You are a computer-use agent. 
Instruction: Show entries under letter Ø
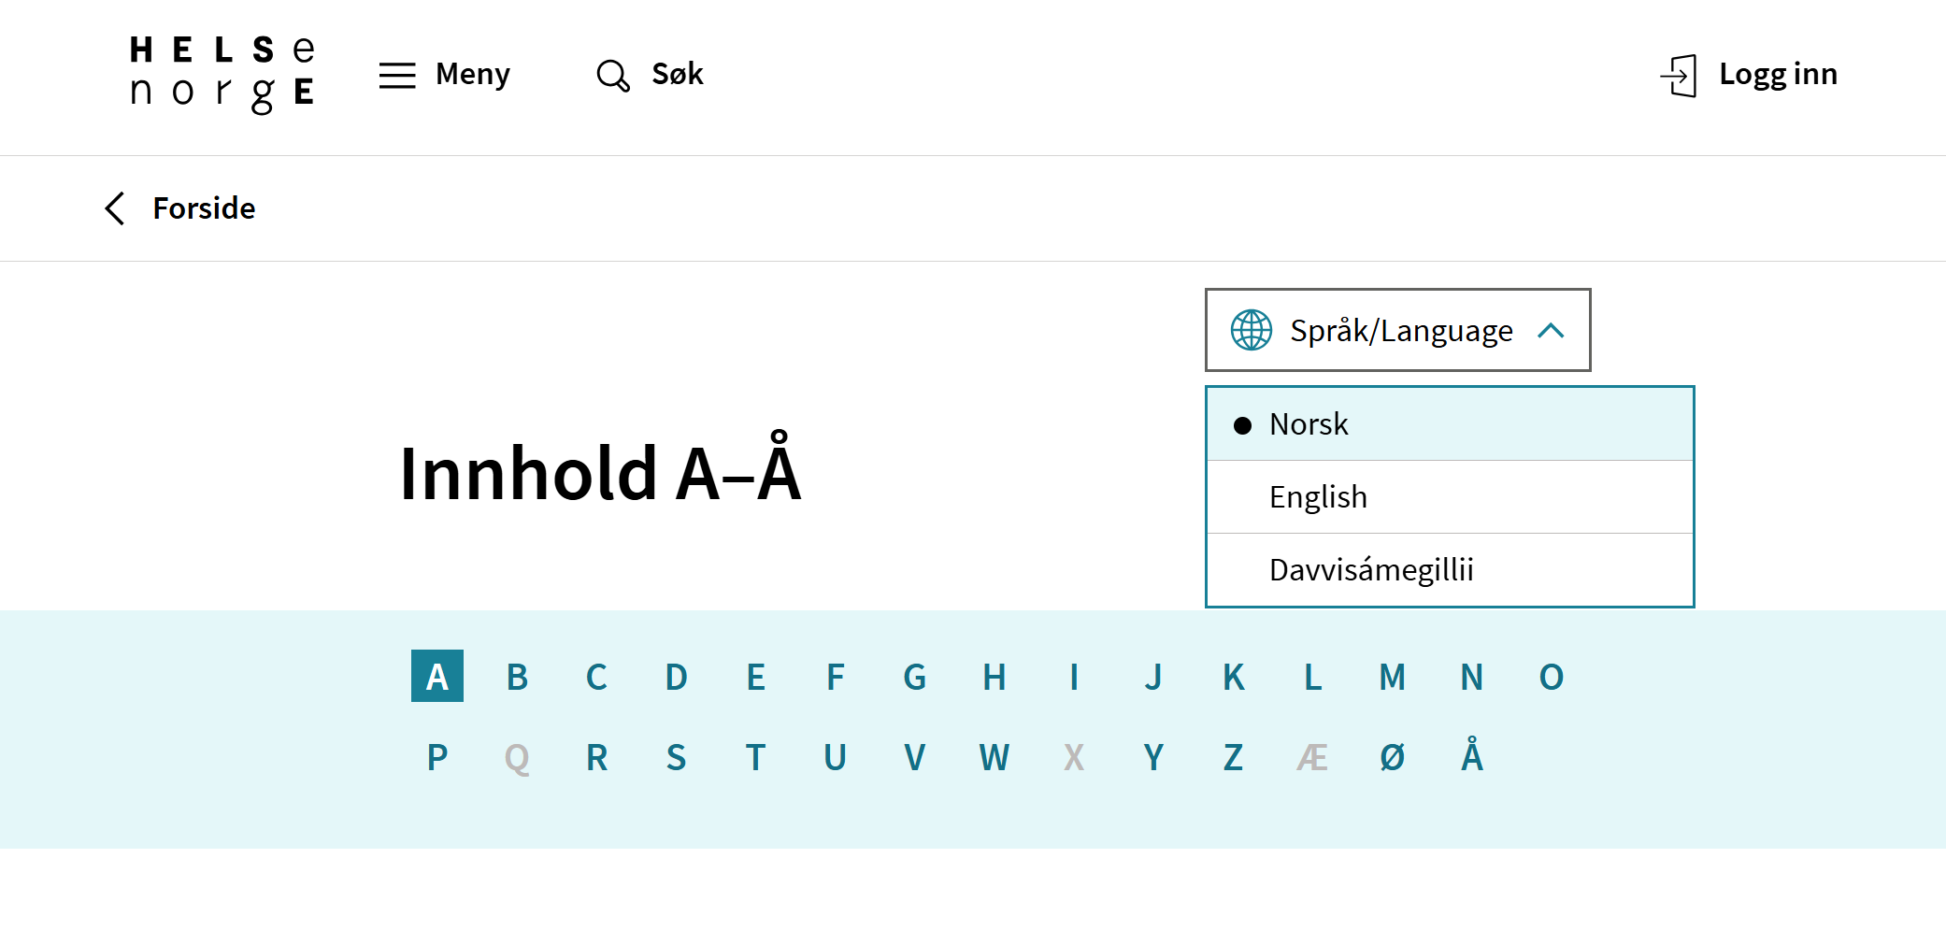click(x=1392, y=757)
